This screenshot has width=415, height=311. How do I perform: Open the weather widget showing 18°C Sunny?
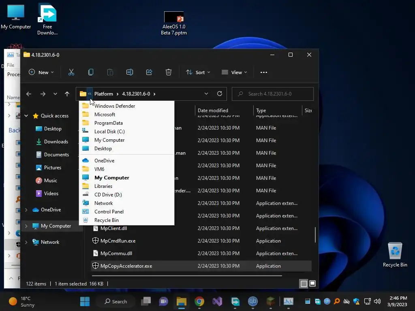point(22,301)
